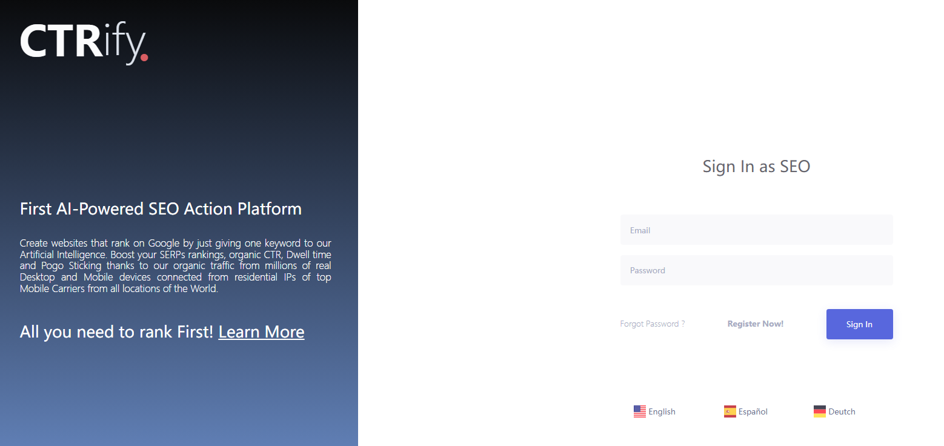The width and height of the screenshot is (944, 446).
Task: Follow the Learn More link
Action: 262,332
